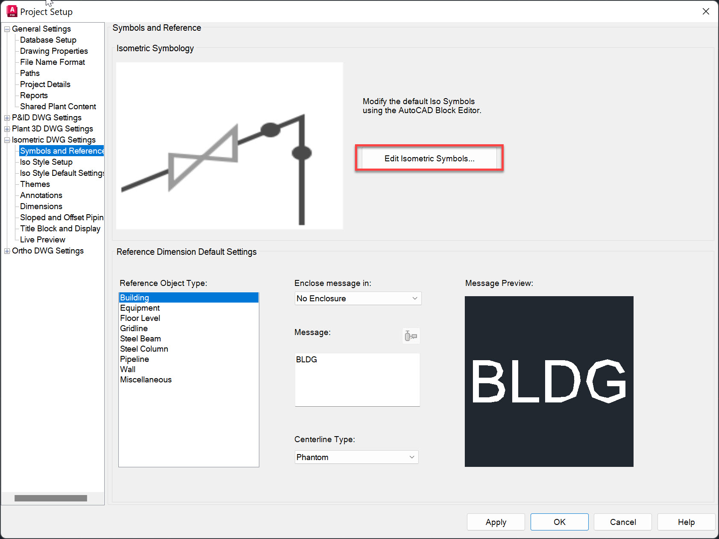
Task: Click the Cancel button
Action: tap(622, 522)
